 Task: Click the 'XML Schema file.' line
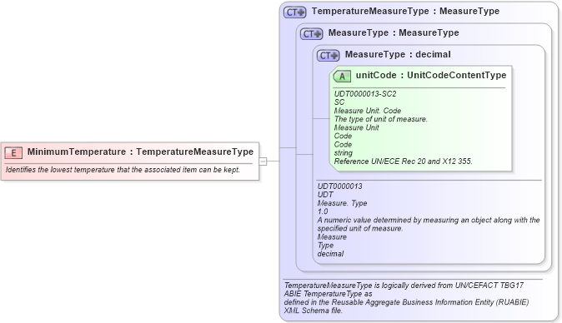tap(313, 311)
